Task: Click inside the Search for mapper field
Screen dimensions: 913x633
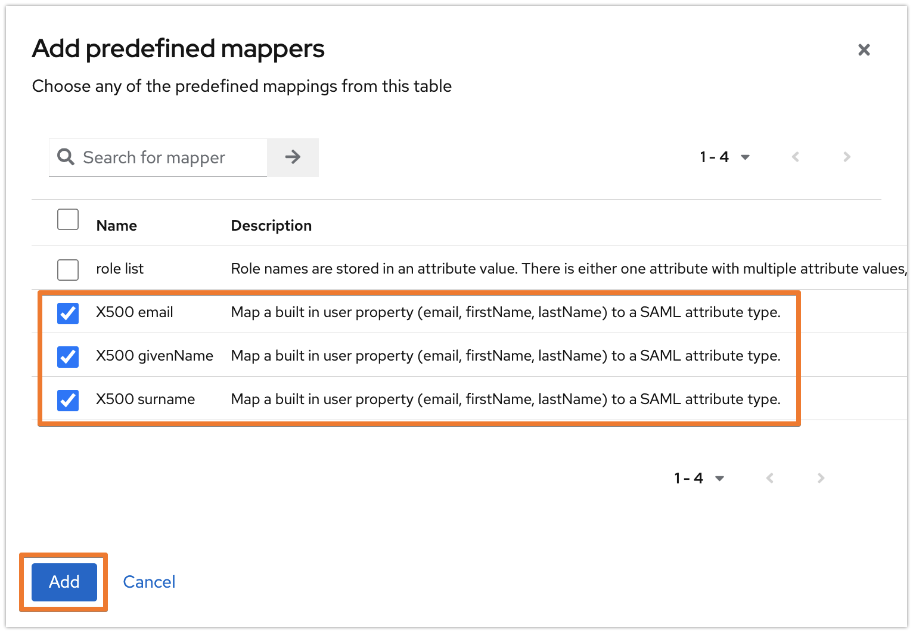Action: point(167,157)
